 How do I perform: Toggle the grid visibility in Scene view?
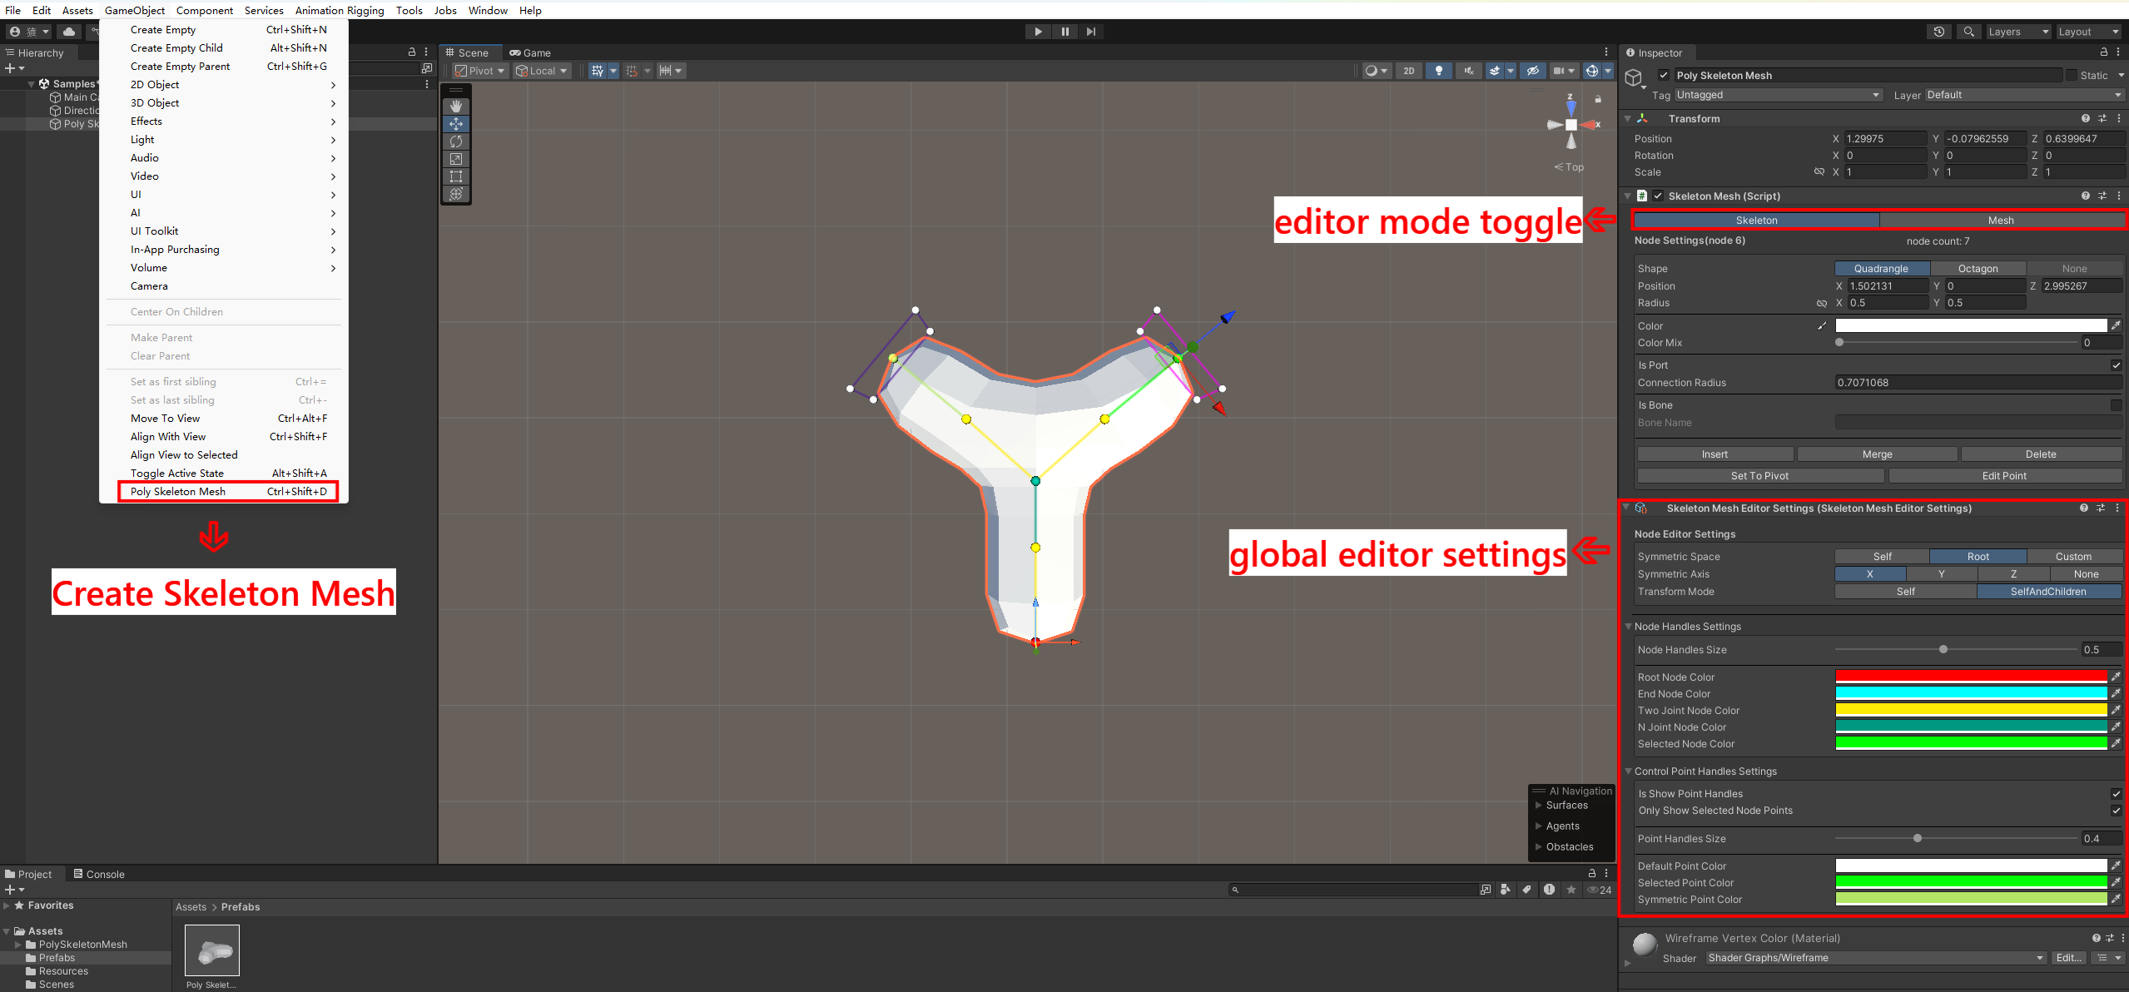pos(598,71)
